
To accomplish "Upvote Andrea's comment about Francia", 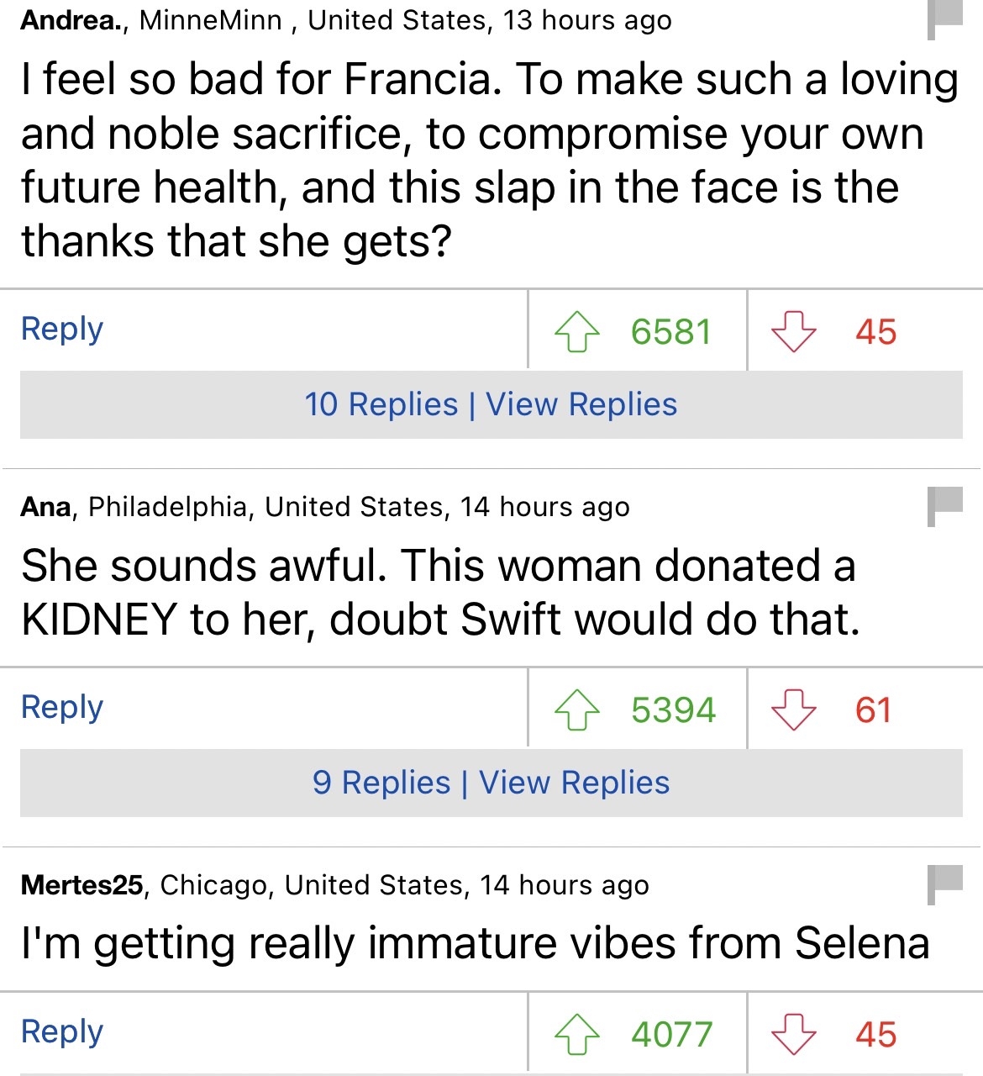I will coord(577,331).
